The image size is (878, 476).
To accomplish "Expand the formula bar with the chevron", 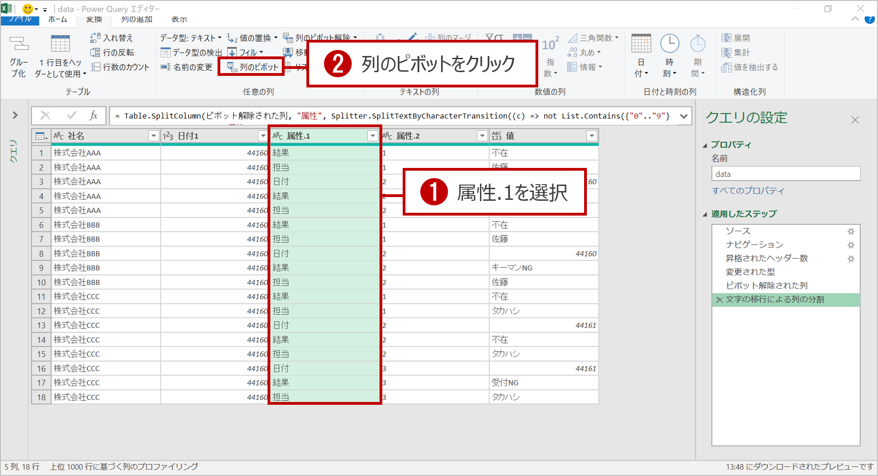I will [x=684, y=116].
